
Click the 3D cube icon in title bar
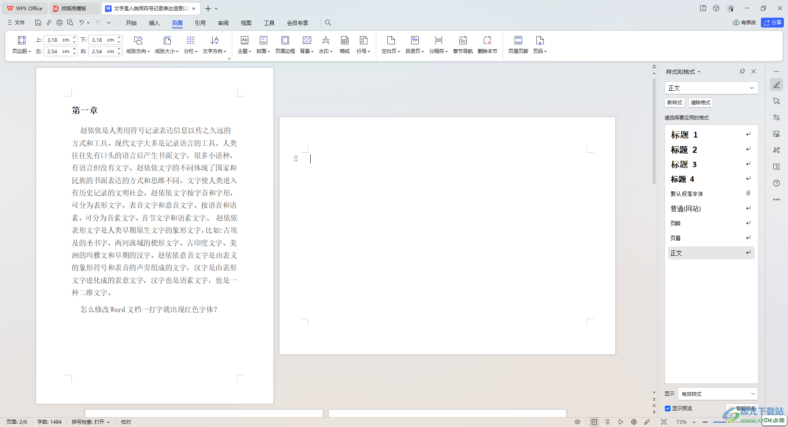(x=716, y=8)
